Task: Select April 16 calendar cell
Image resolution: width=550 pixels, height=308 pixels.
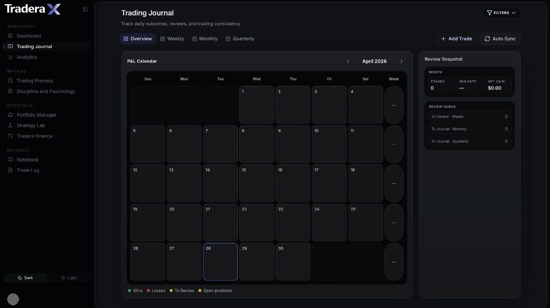Action: coord(293,183)
